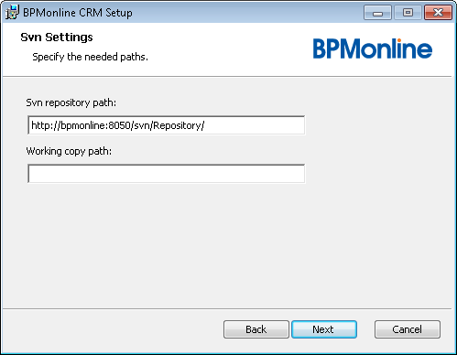
Task: Click the 'Working copy path:' label
Action: (x=69, y=151)
